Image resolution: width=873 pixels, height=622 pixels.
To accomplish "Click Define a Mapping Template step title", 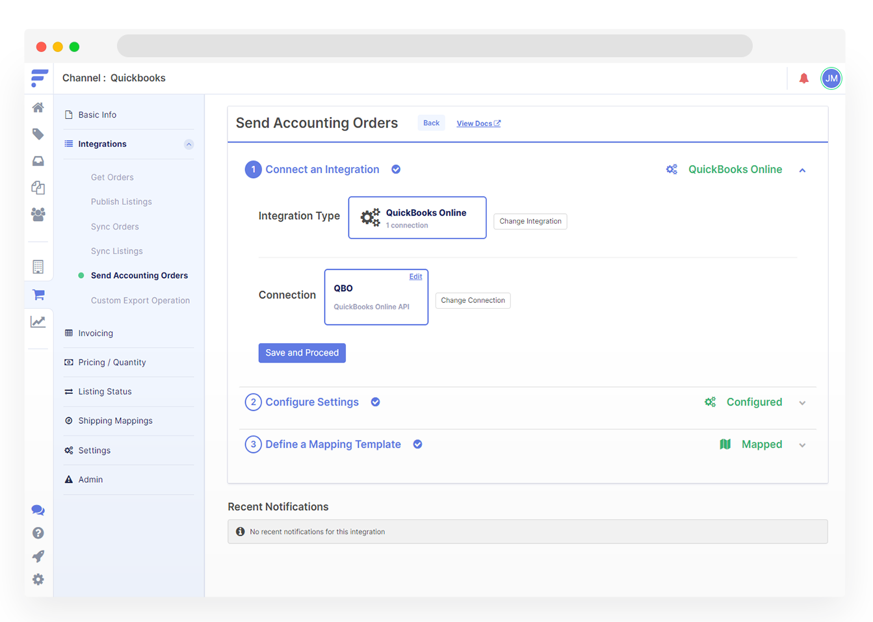I will click(x=333, y=445).
